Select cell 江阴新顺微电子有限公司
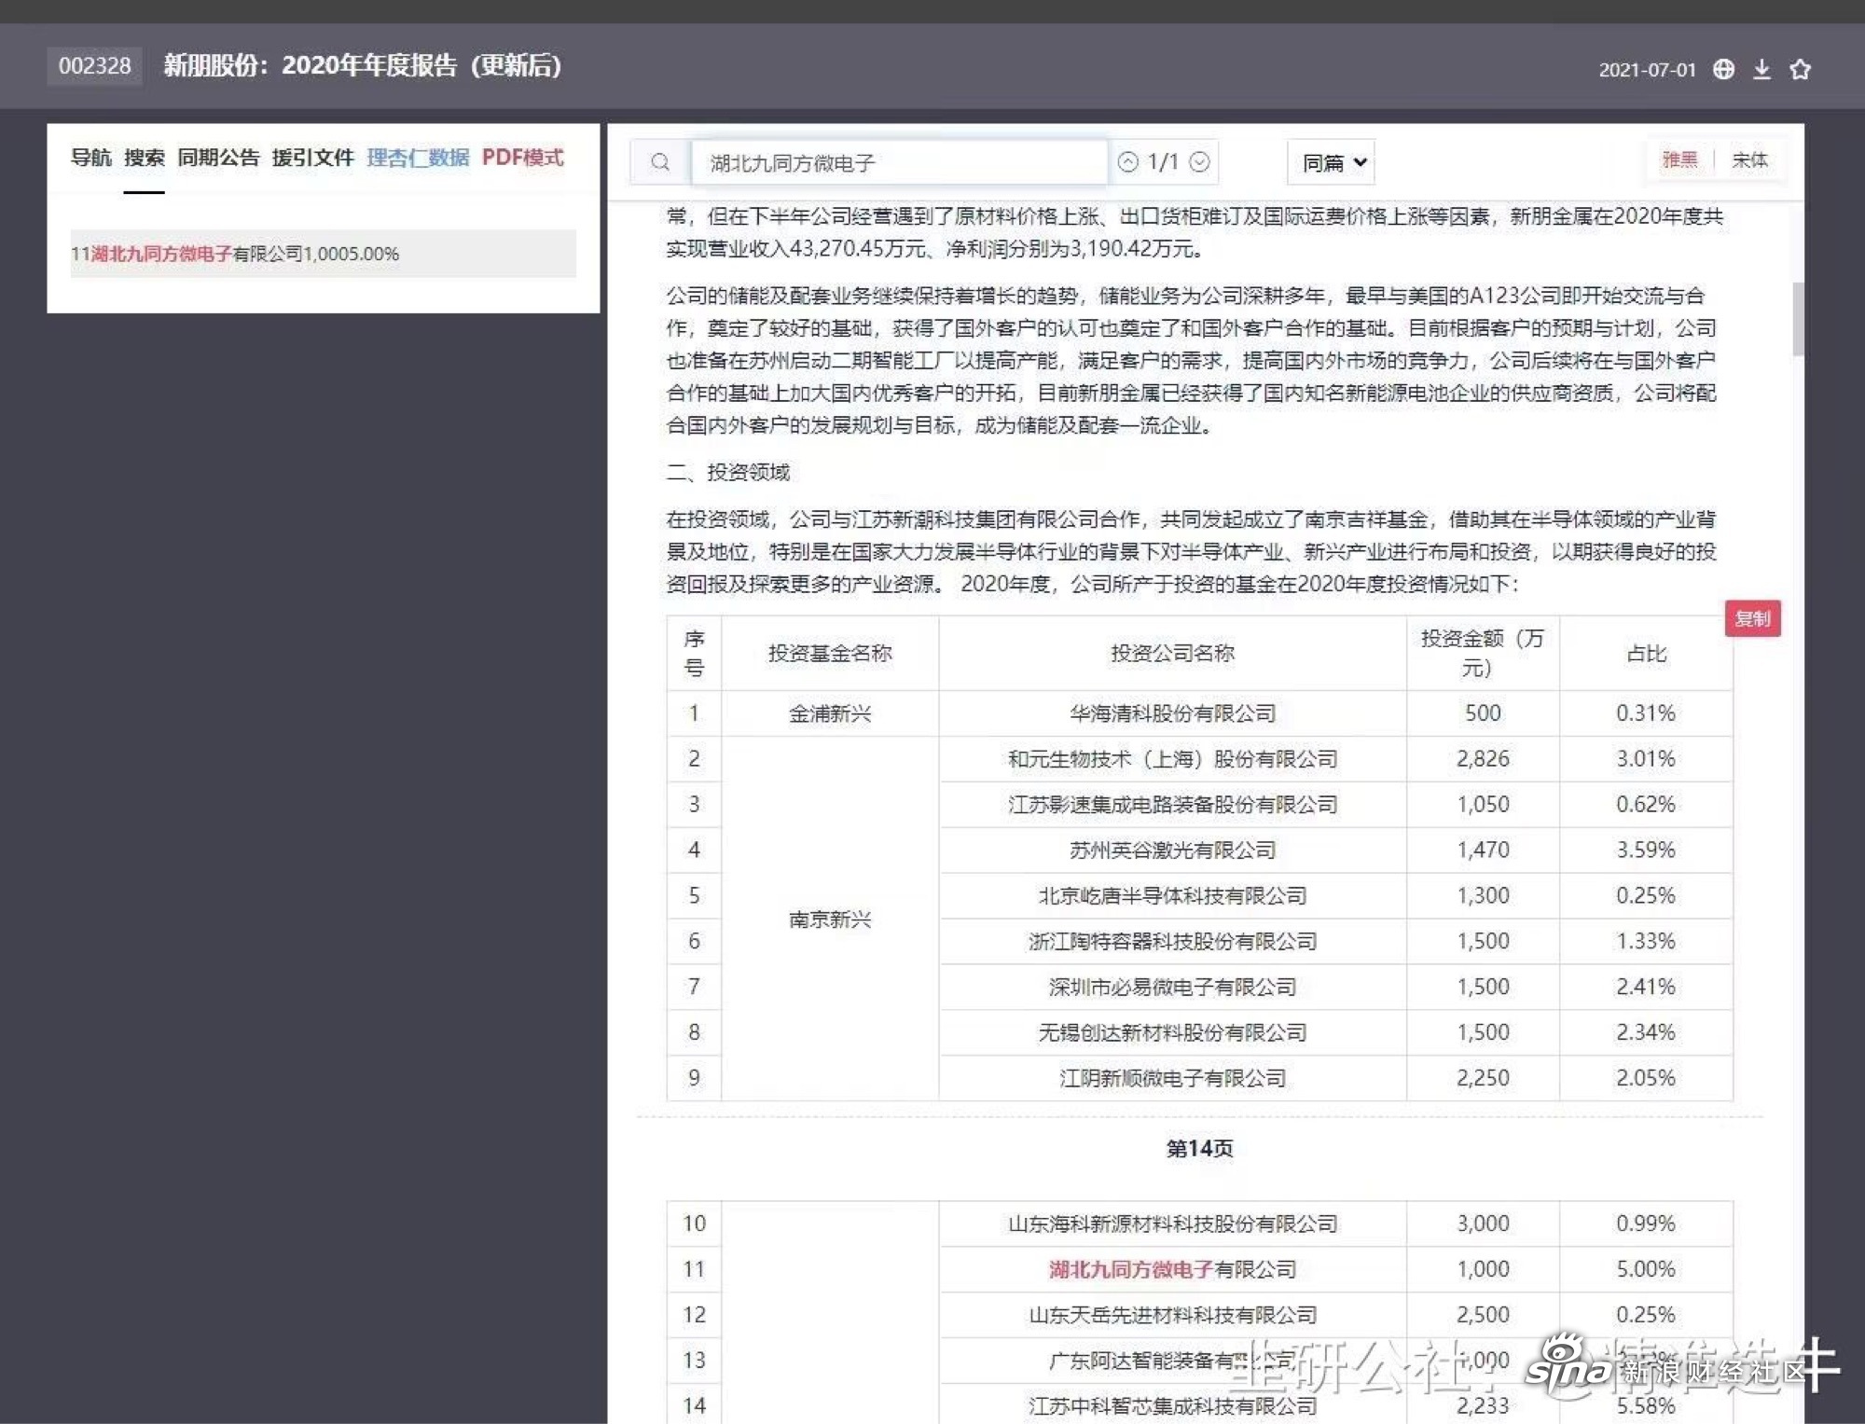The image size is (1865, 1424). (x=1172, y=1079)
